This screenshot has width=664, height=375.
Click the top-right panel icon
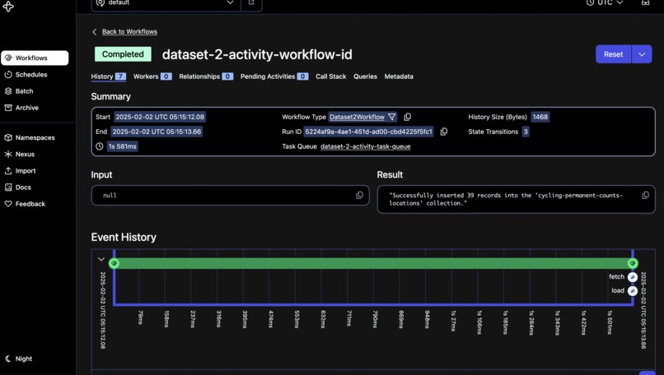pyautogui.click(x=645, y=2)
